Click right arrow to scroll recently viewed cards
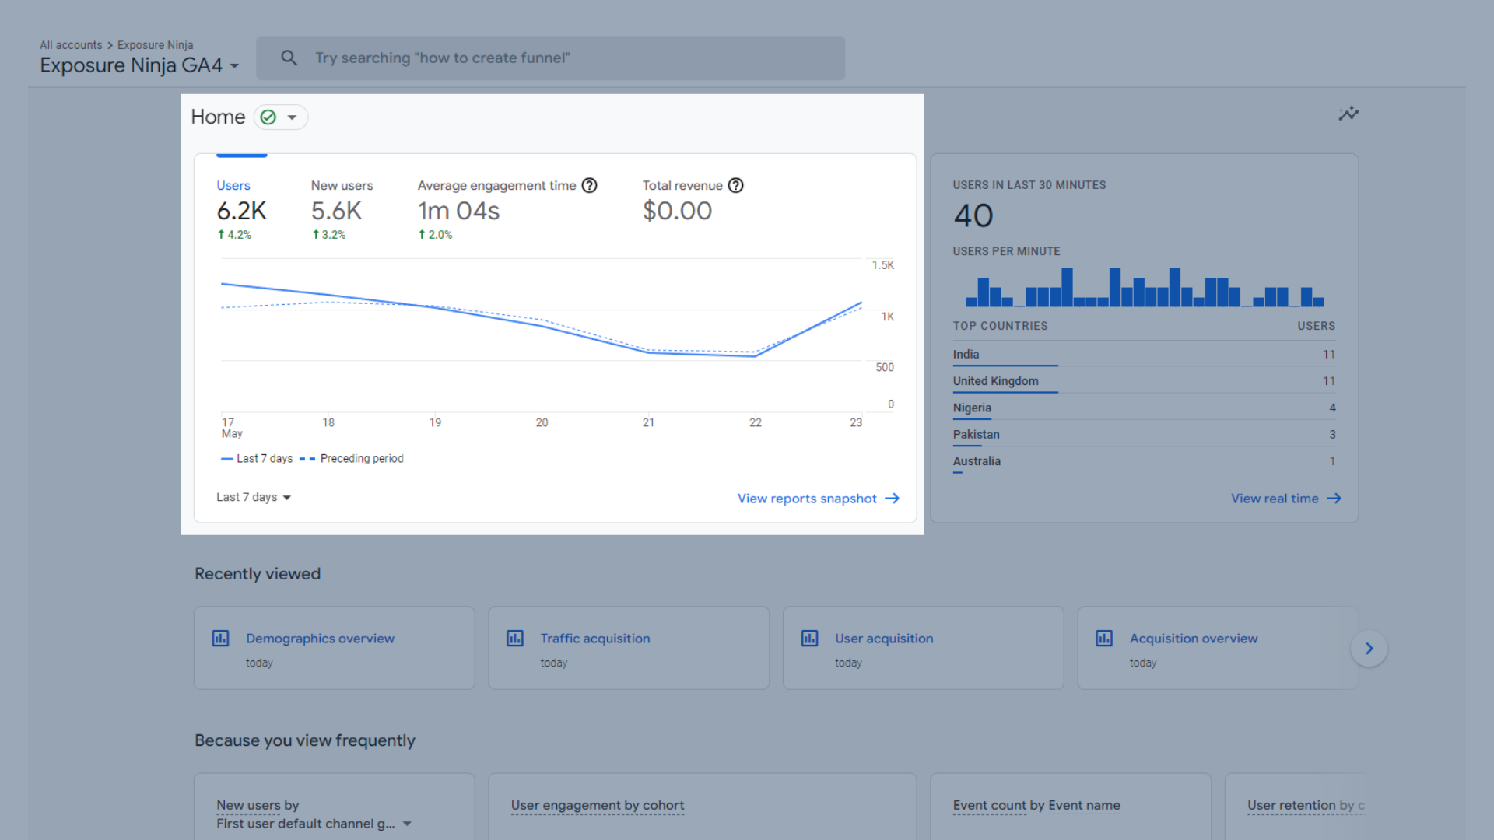 point(1369,648)
